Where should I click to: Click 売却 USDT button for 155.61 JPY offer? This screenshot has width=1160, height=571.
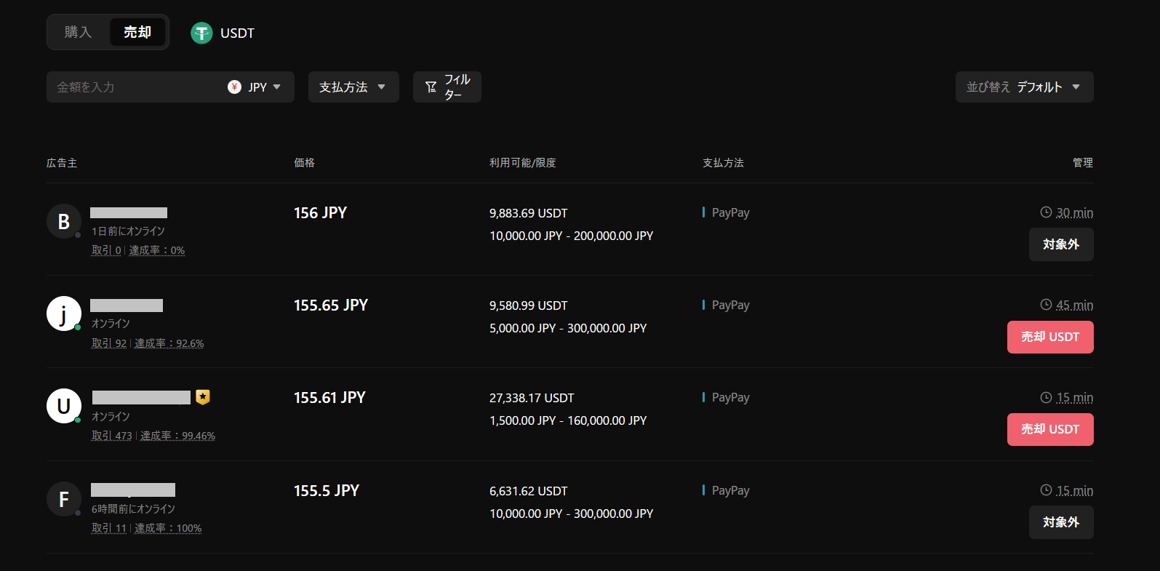click(x=1049, y=429)
